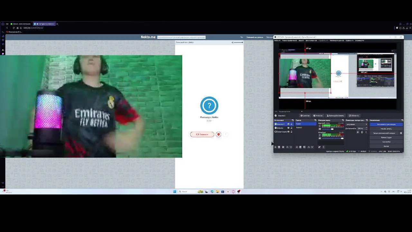Open OBS Файл menu

(x=277, y=41)
